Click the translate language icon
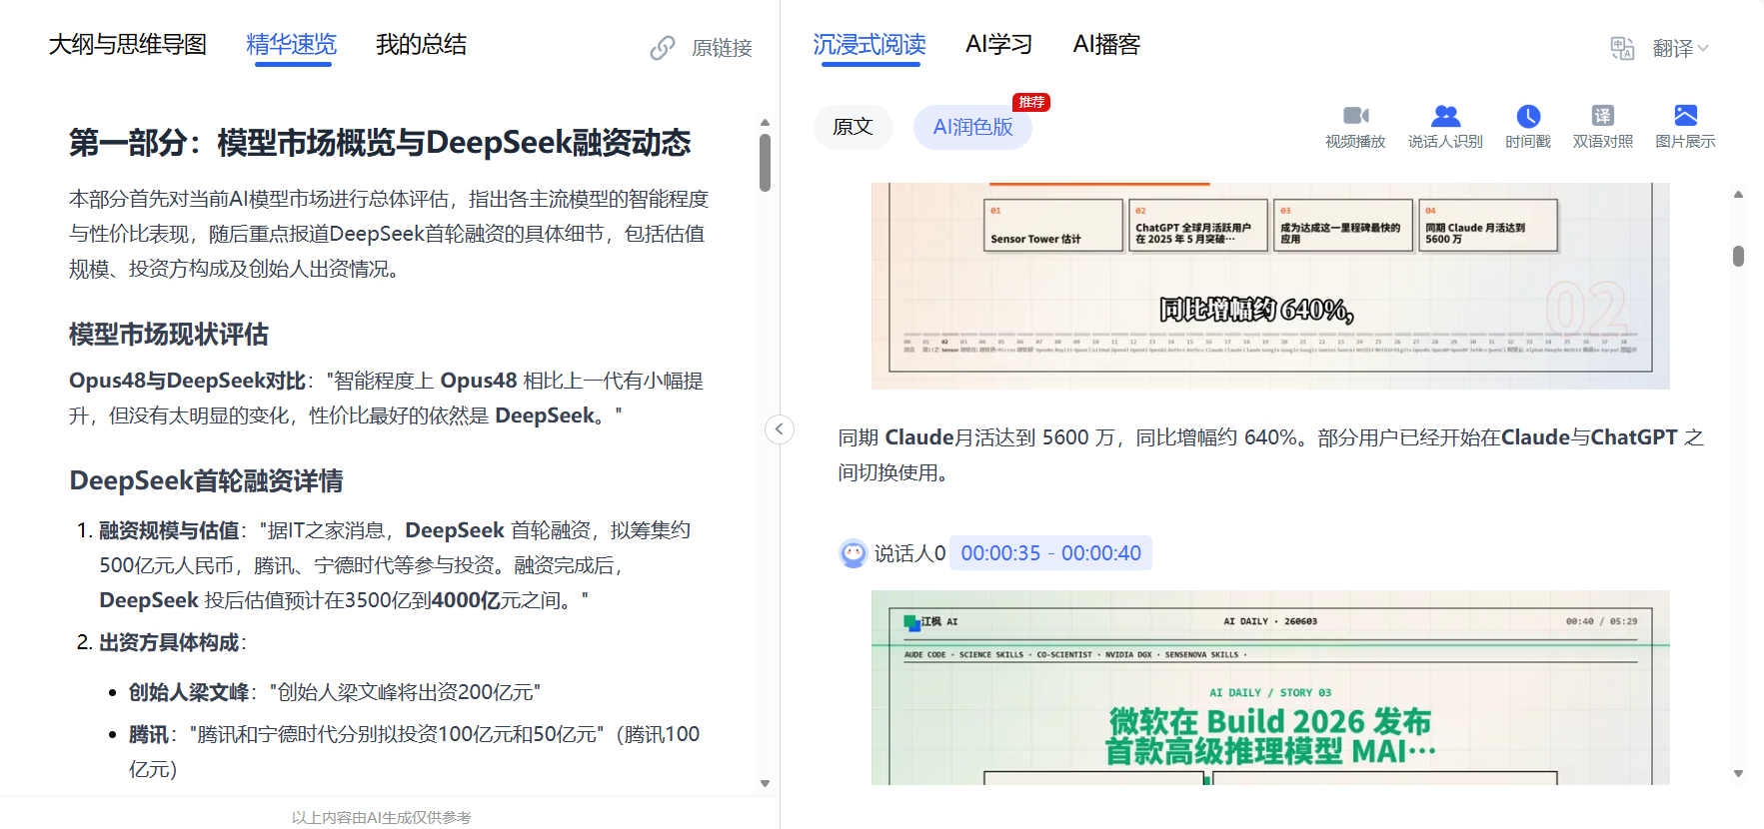 (x=1622, y=48)
